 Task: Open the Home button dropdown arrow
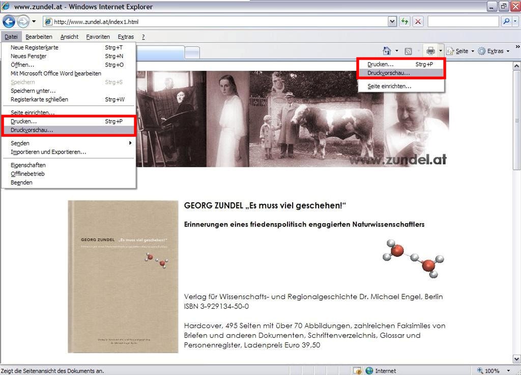pyautogui.click(x=397, y=51)
